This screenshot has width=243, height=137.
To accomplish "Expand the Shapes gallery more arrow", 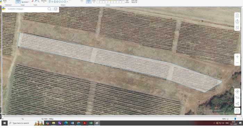I will 67,2.
